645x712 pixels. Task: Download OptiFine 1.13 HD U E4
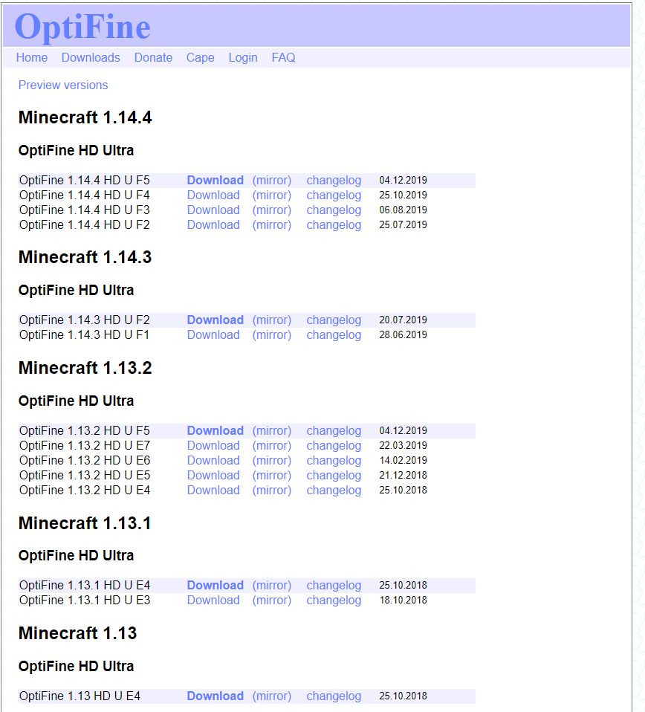[215, 696]
